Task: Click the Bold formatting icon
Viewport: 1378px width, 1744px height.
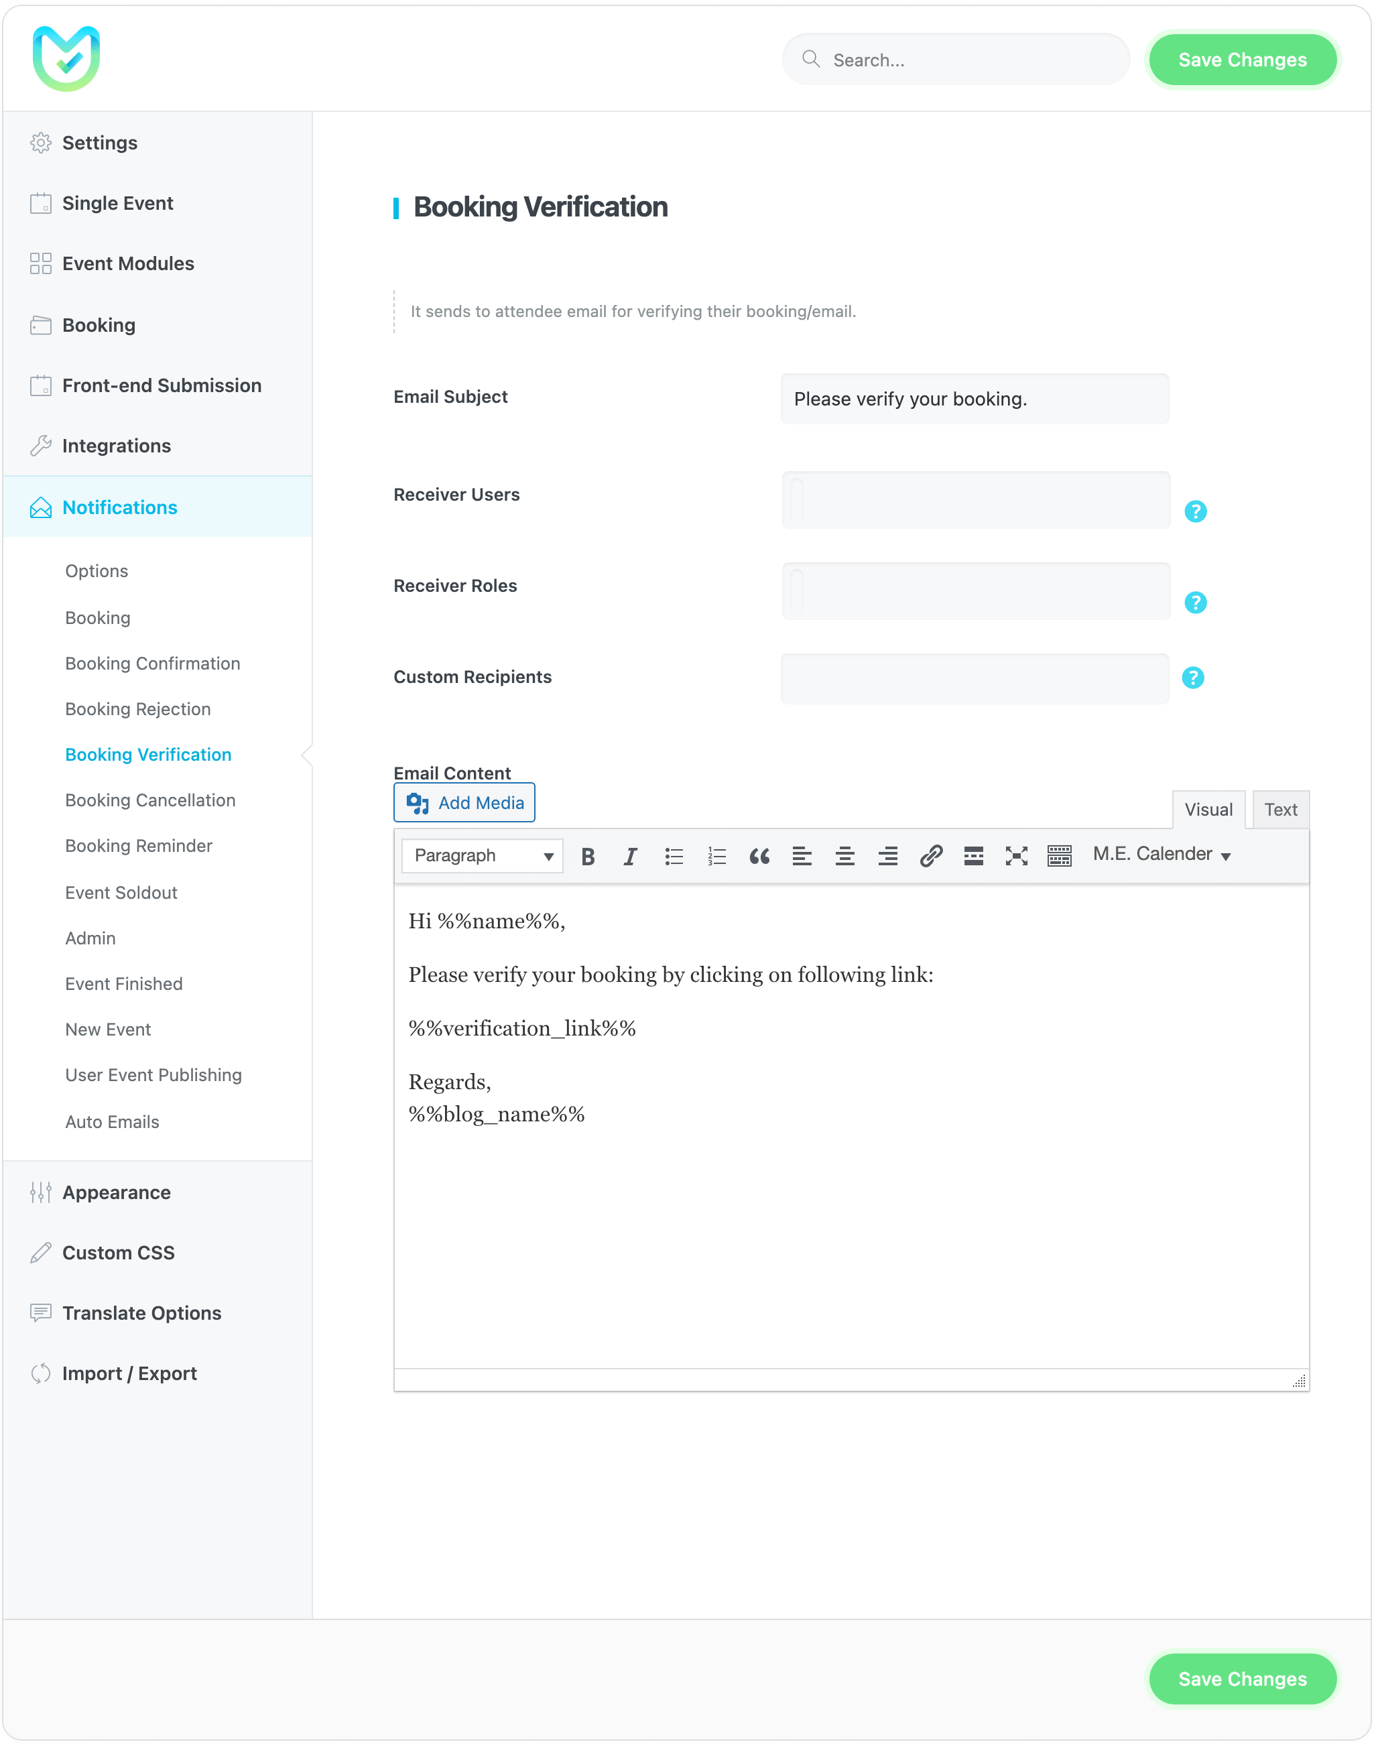Action: point(588,856)
